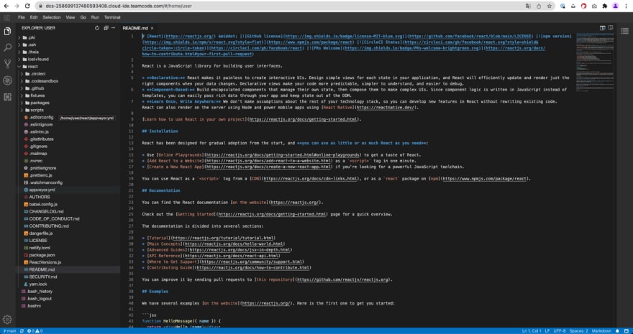The image size is (633, 334).
Task: Click the main branch indicator in status bar
Action: (9, 331)
